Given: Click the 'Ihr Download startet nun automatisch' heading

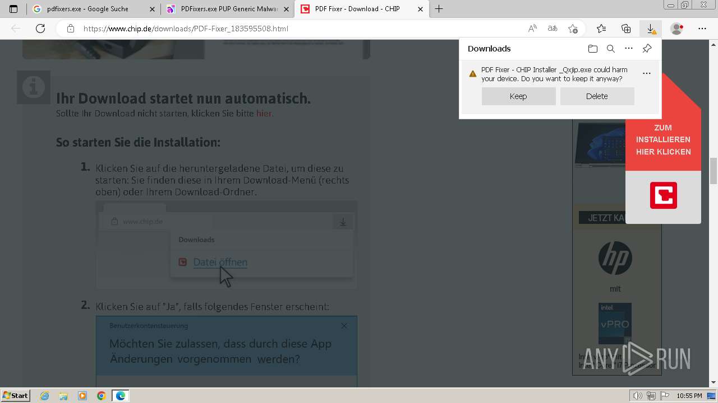Looking at the screenshot, I should tap(183, 99).
